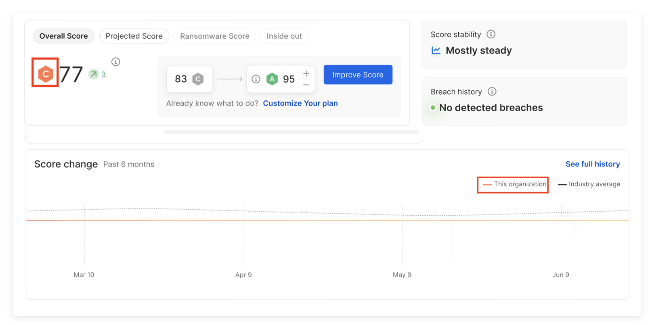Screen dimensions: 650x325
Task: Click the info icon beside the 77 score
Action: (116, 62)
